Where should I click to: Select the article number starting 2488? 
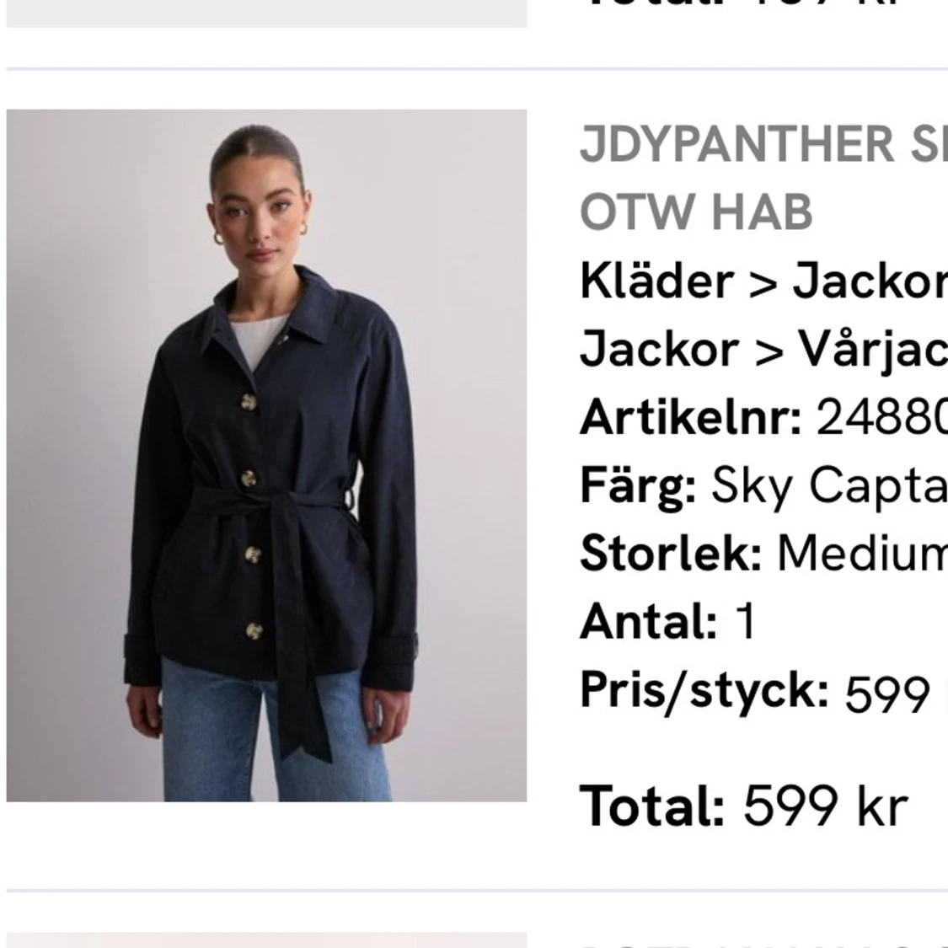pos(882,417)
